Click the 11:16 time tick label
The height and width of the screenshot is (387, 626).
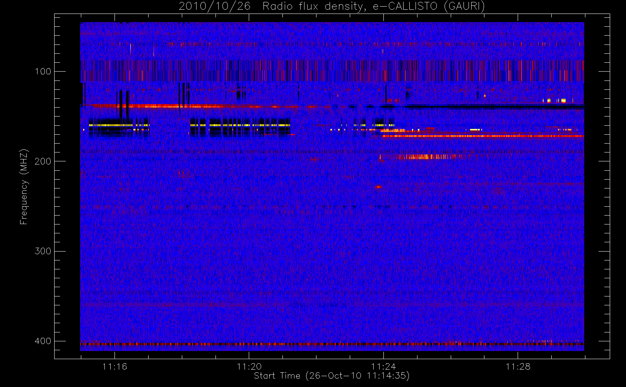[x=115, y=366]
